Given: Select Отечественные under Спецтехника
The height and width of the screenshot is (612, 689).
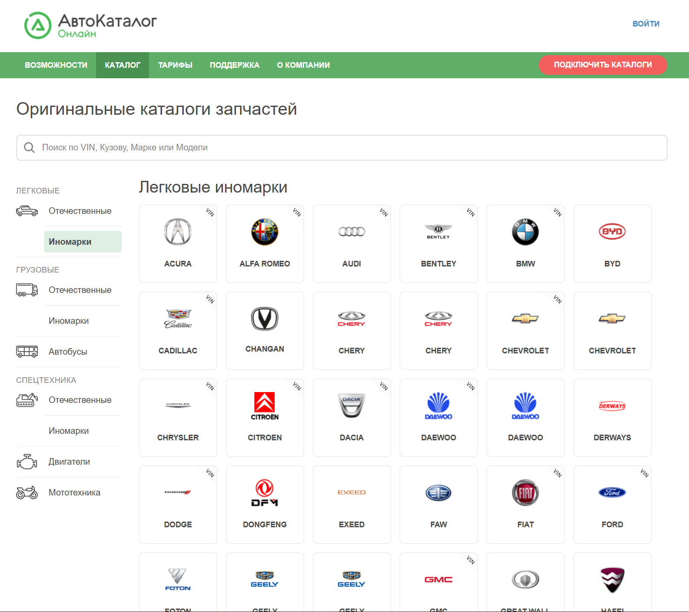Looking at the screenshot, I should 80,400.
